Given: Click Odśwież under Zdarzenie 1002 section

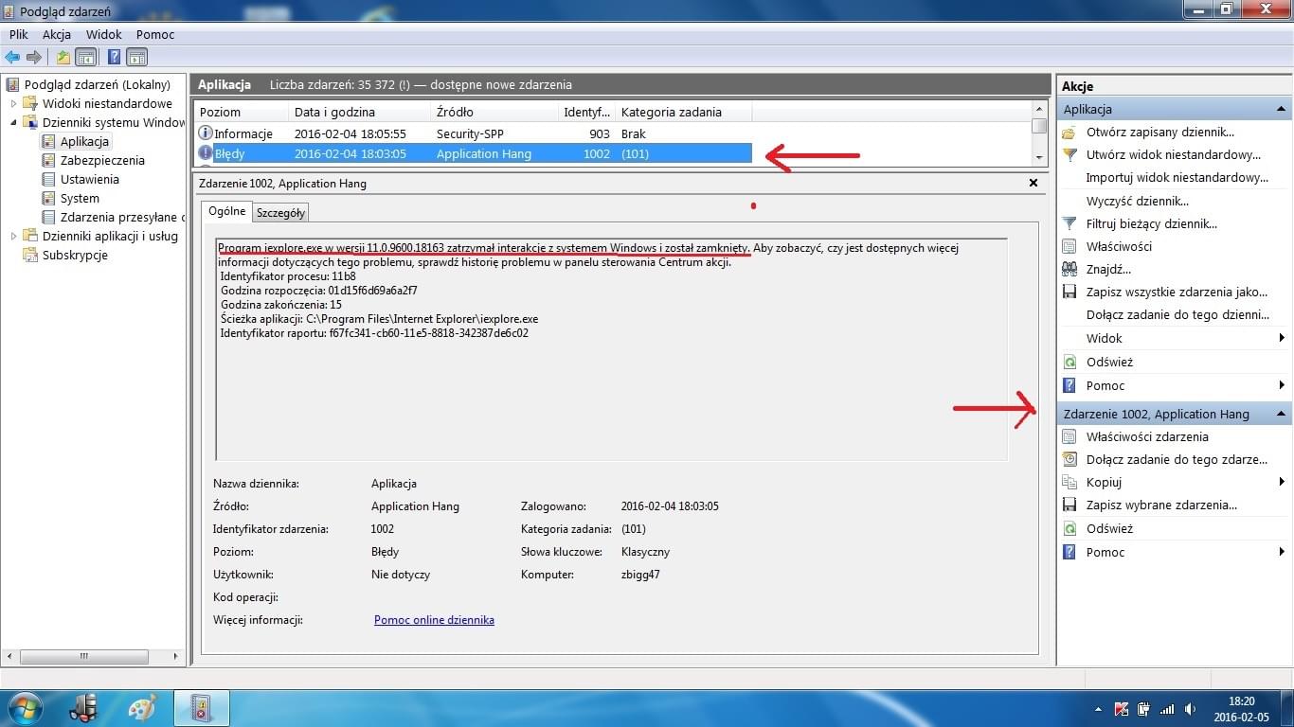Looking at the screenshot, I should [x=1109, y=529].
